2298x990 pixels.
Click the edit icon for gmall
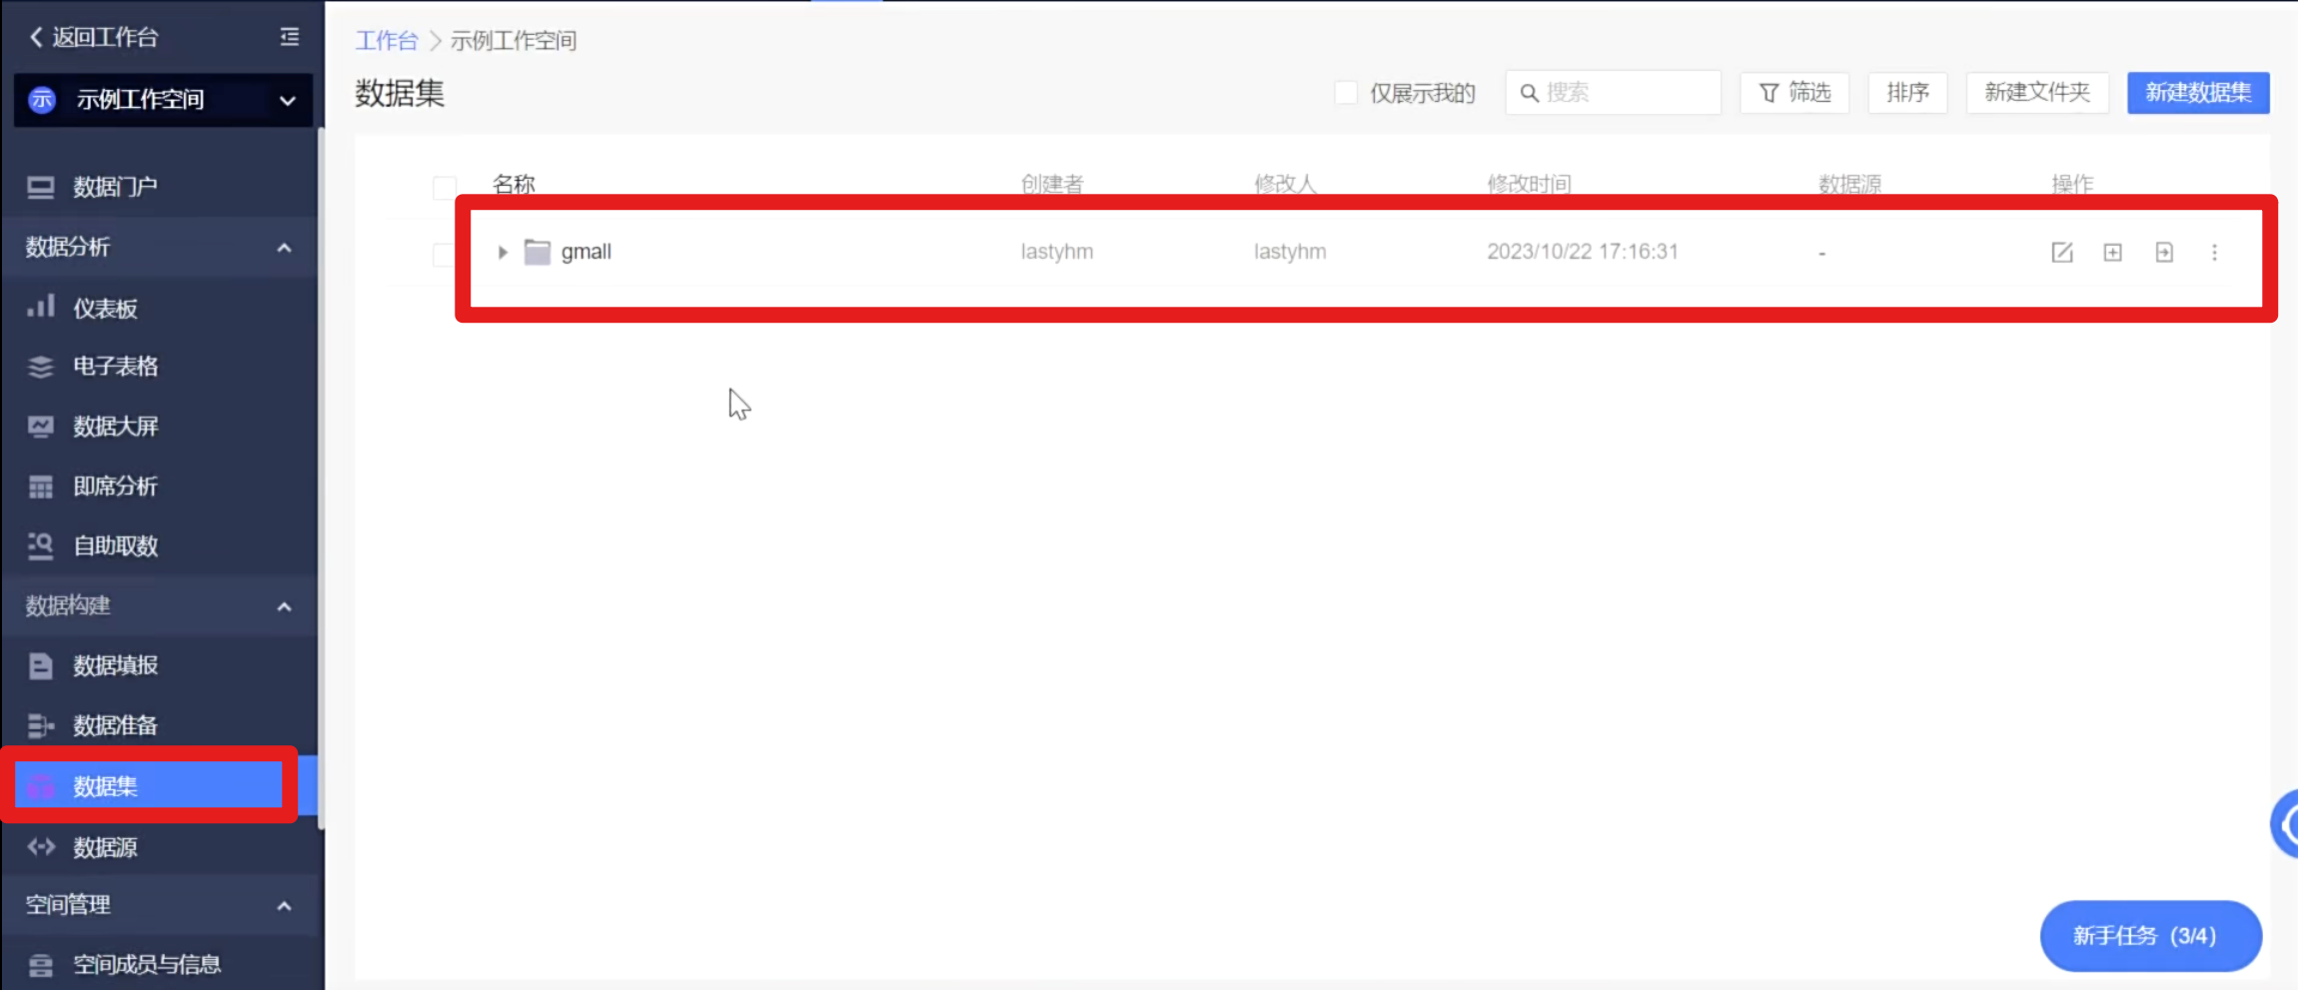(2062, 252)
